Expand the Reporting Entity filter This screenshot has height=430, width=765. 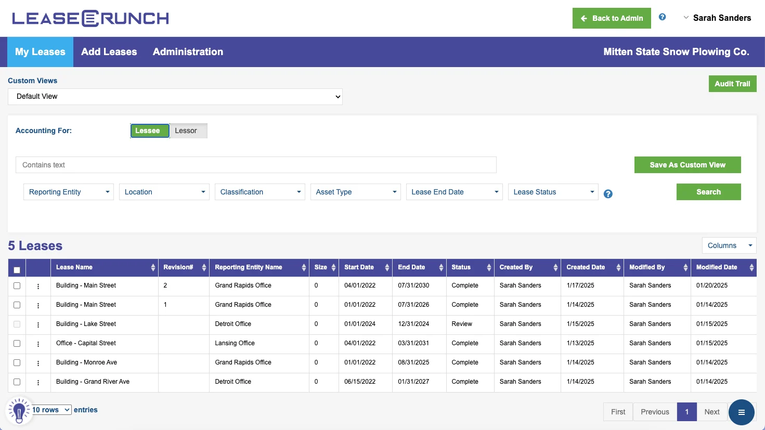coord(69,192)
